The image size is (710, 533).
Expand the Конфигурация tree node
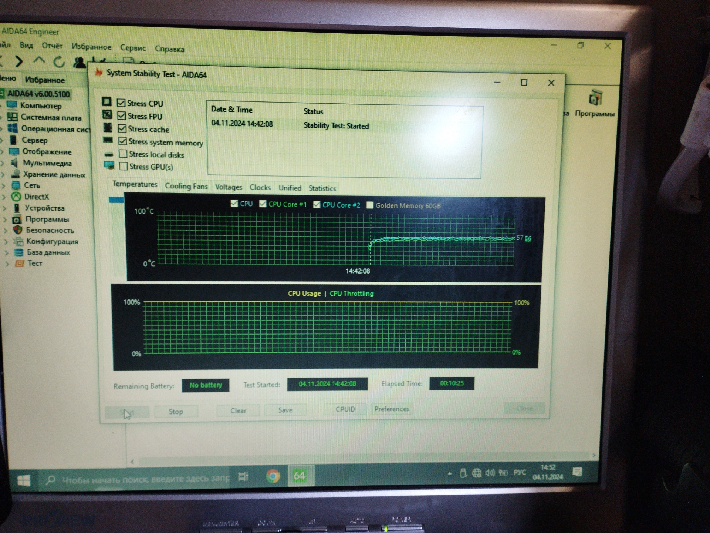[x=6, y=241]
